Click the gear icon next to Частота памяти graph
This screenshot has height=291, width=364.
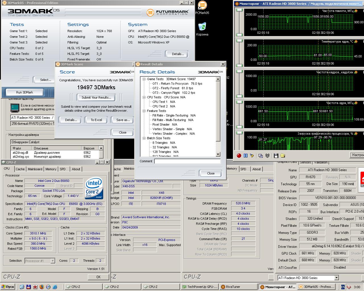[x=356, y=11]
